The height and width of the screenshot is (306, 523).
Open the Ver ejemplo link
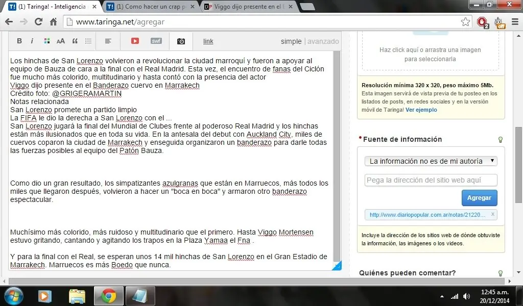pos(421,110)
